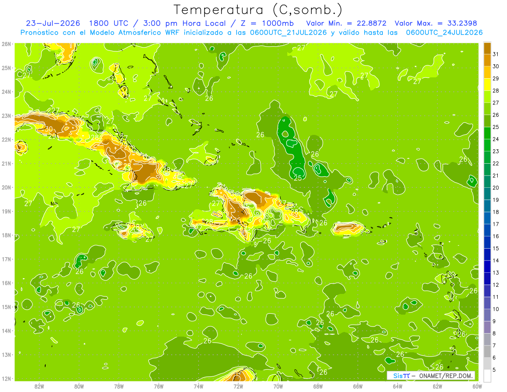Click the "15N" latitude axis label
Screen dimensions: 507x392
[x=6, y=307]
